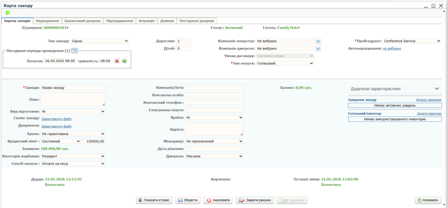Open the Бронь dropdown

73,134
